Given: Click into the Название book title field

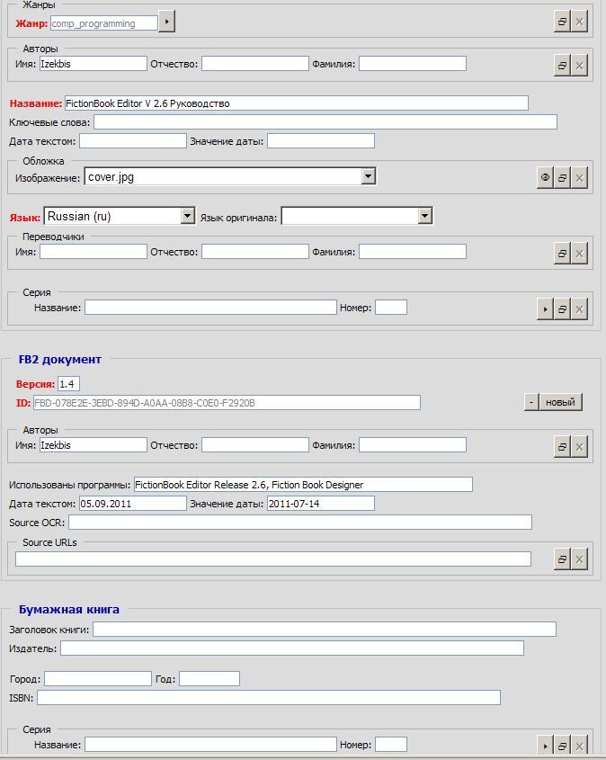Looking at the screenshot, I should pos(296,103).
